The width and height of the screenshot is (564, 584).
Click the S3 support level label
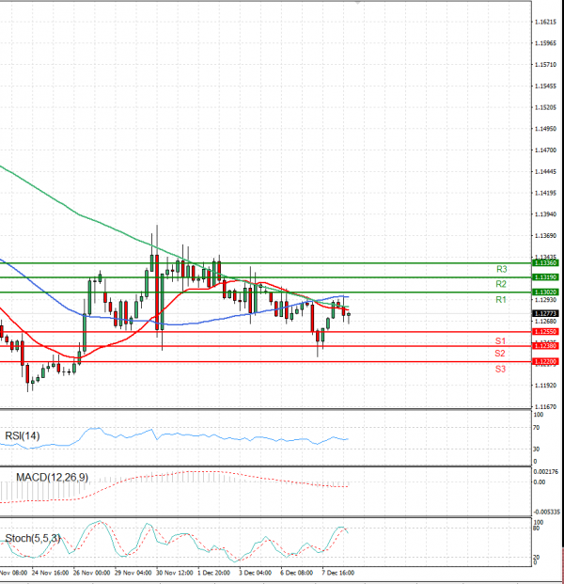(500, 369)
